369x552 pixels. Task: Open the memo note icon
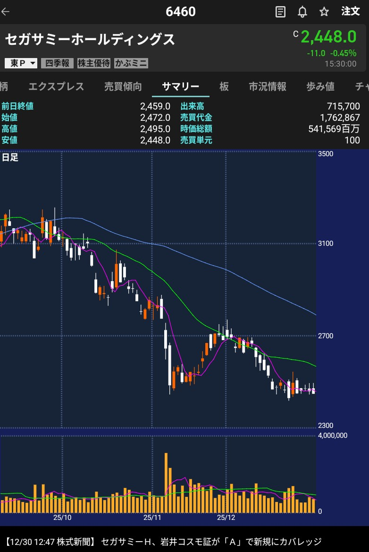(280, 12)
